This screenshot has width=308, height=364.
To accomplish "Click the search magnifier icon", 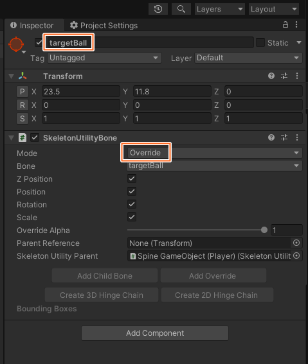I will point(181,9).
